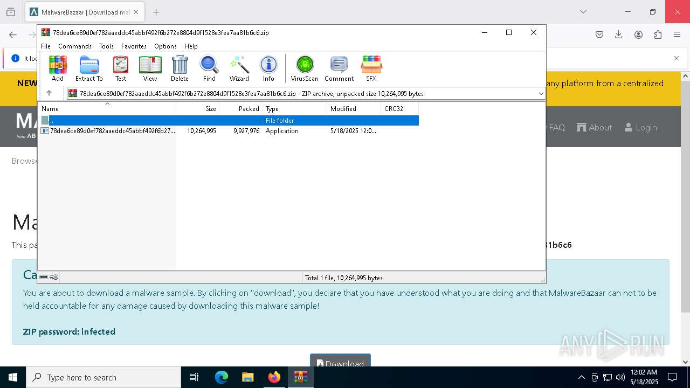Select the MalwareBazaar browser tab
690x388 pixels.
(x=84, y=12)
